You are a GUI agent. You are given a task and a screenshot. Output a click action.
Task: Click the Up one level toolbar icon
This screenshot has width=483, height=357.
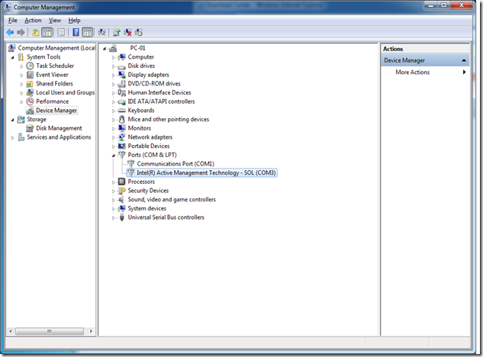pos(36,33)
